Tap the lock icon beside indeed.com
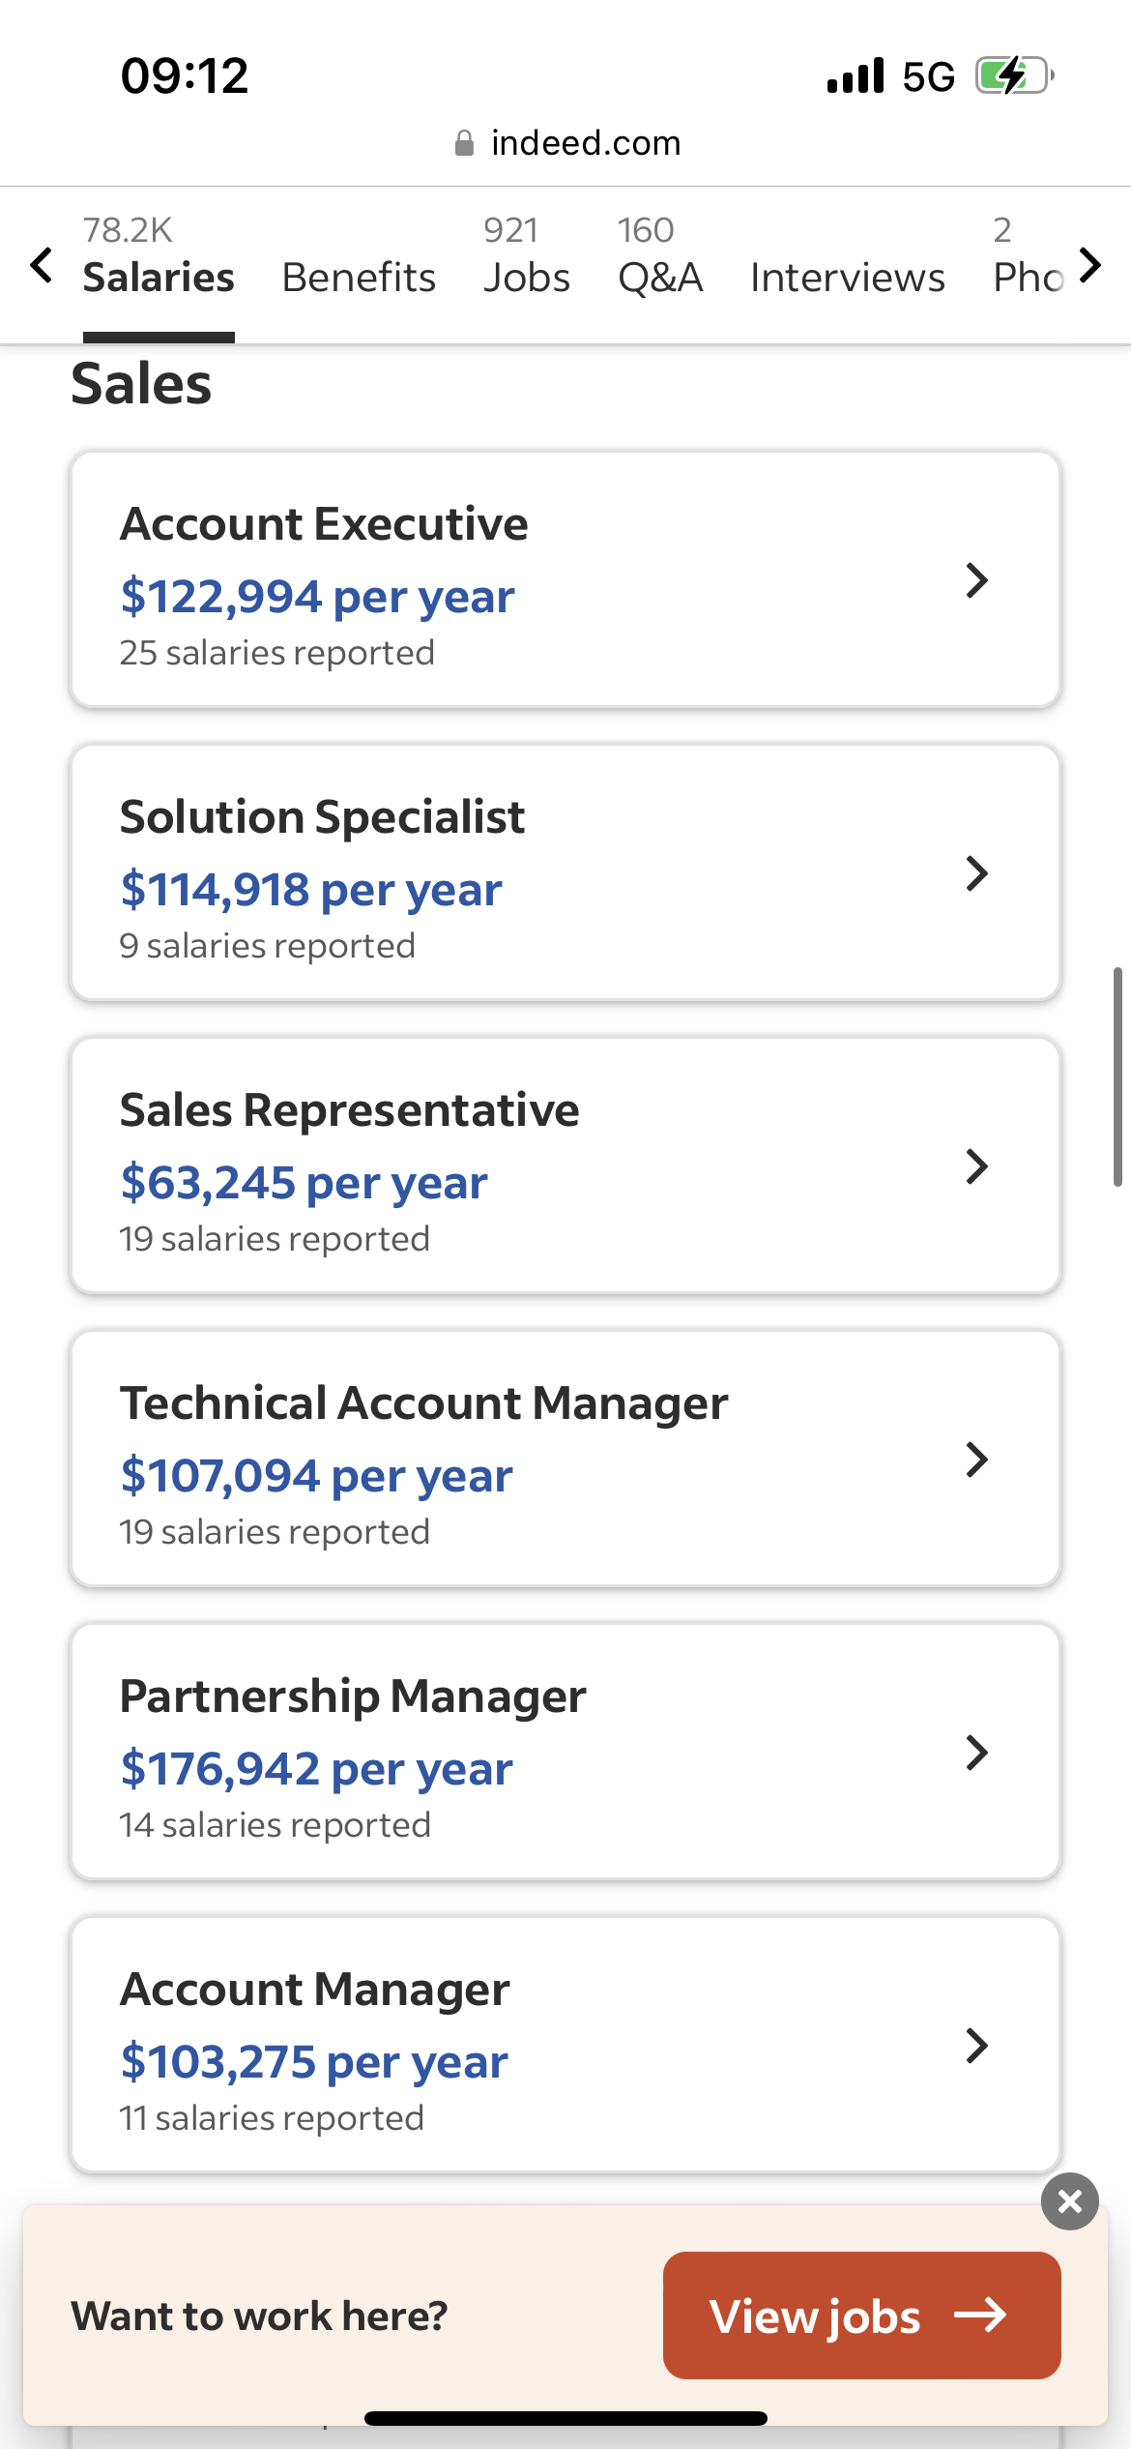Viewport: 1131px width, 2449px height. click(x=464, y=143)
